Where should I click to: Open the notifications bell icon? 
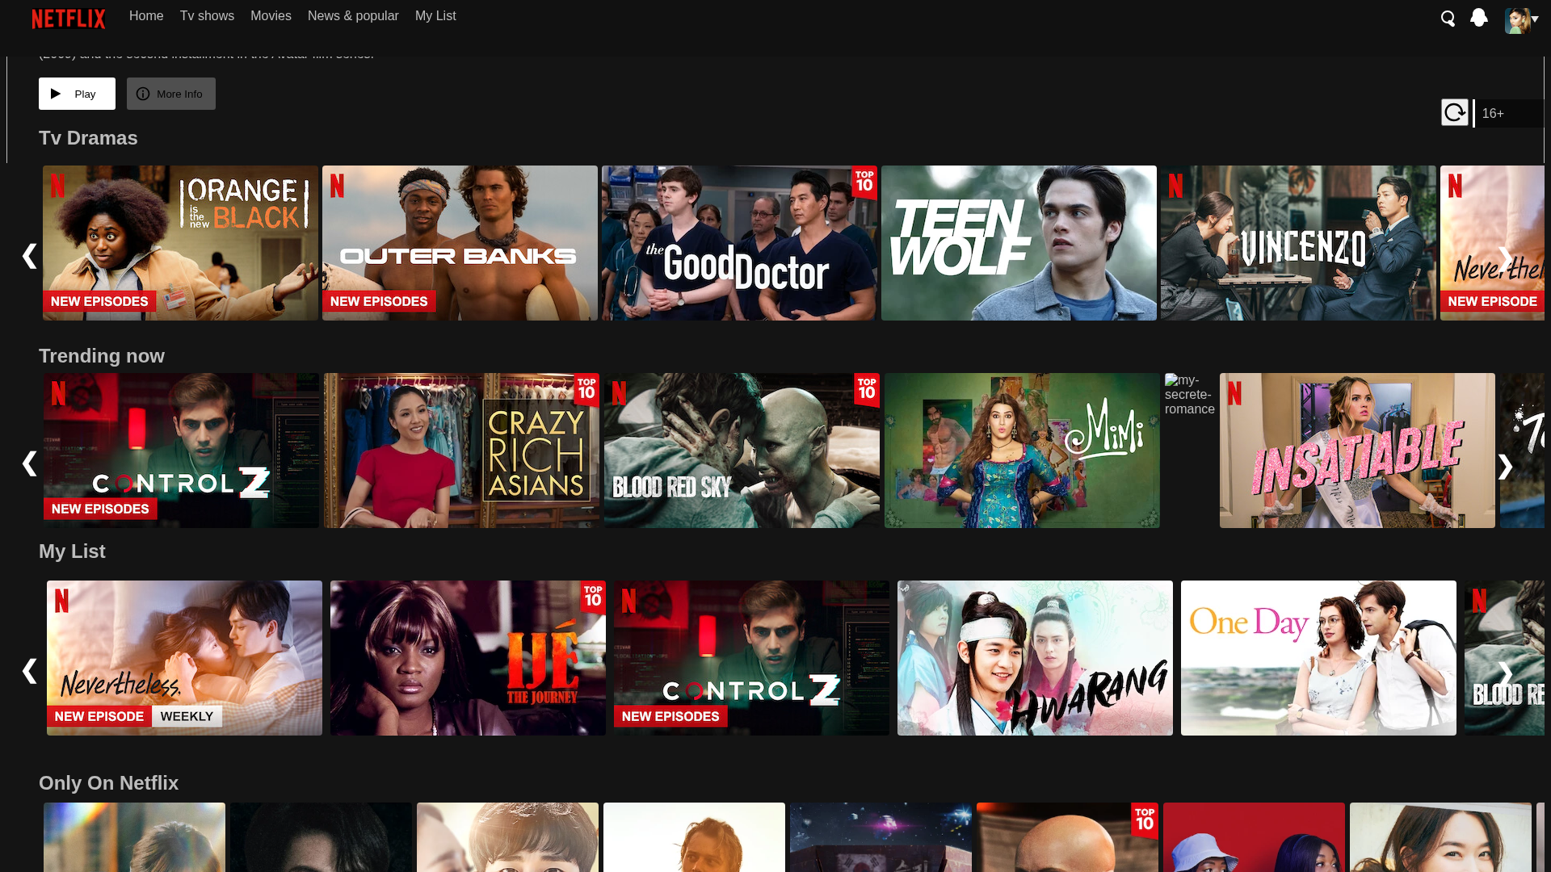click(x=1478, y=18)
